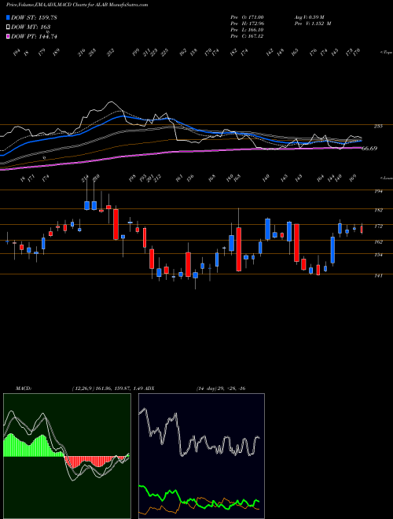The width and height of the screenshot is (393, 519).
Task: Click the 162 price level label
Action: pyautogui.click(x=378, y=242)
